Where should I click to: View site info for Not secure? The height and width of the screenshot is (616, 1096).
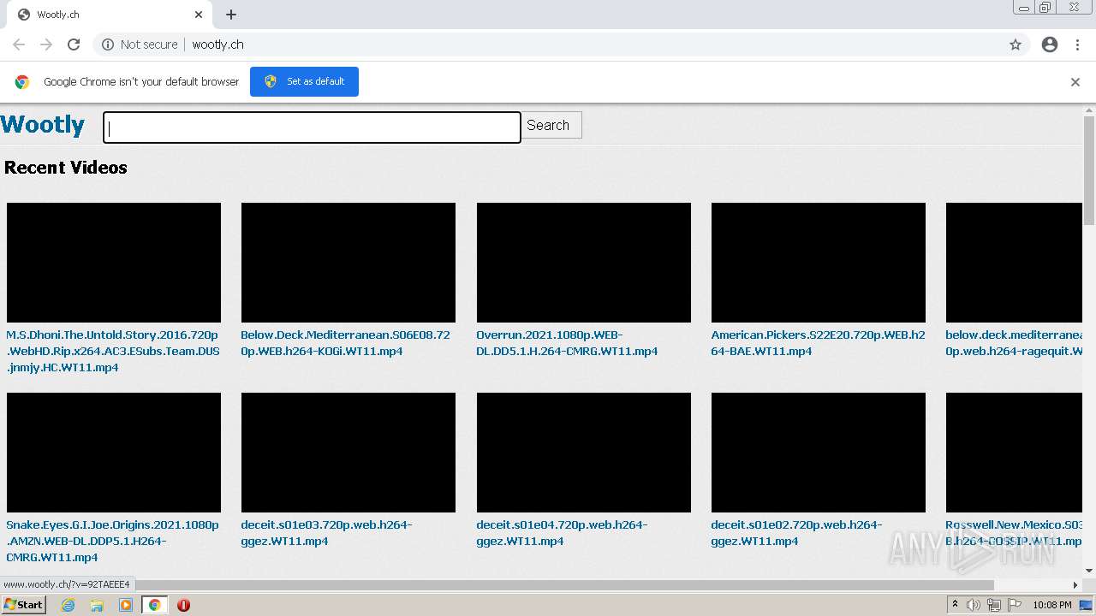click(140, 44)
